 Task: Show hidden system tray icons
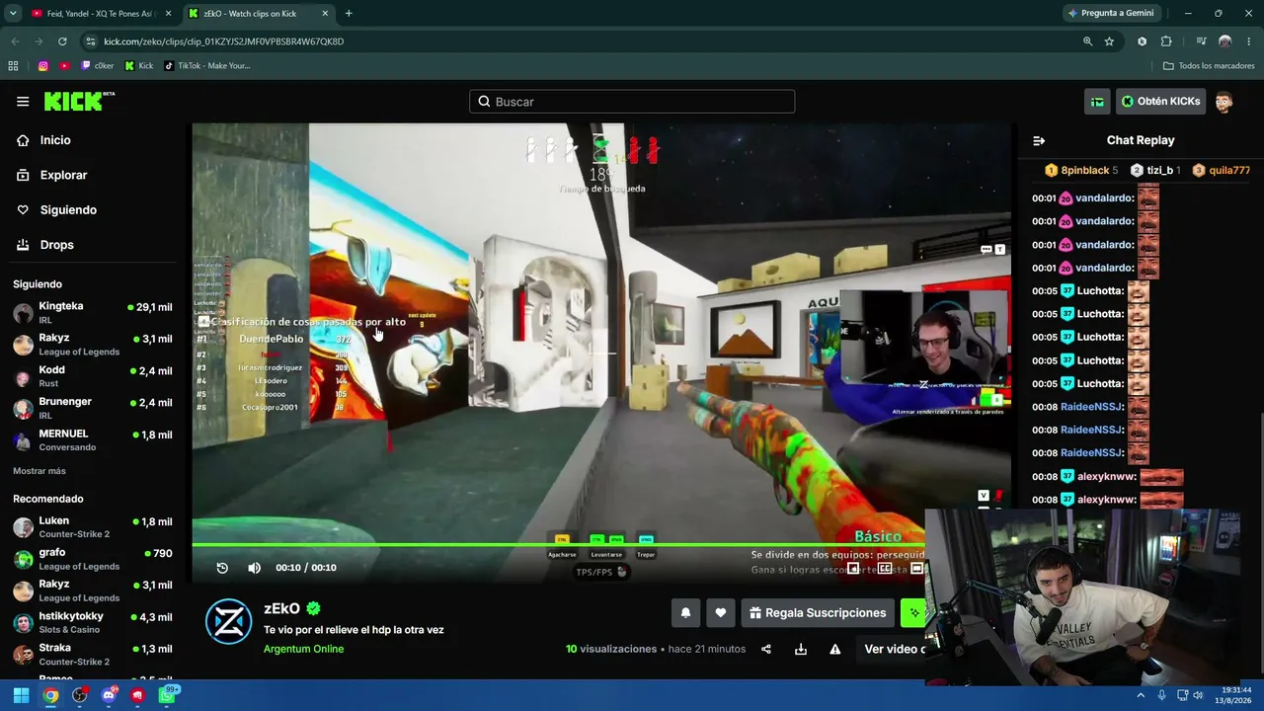[1141, 695]
